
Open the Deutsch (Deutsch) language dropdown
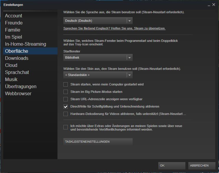[x=98, y=21]
